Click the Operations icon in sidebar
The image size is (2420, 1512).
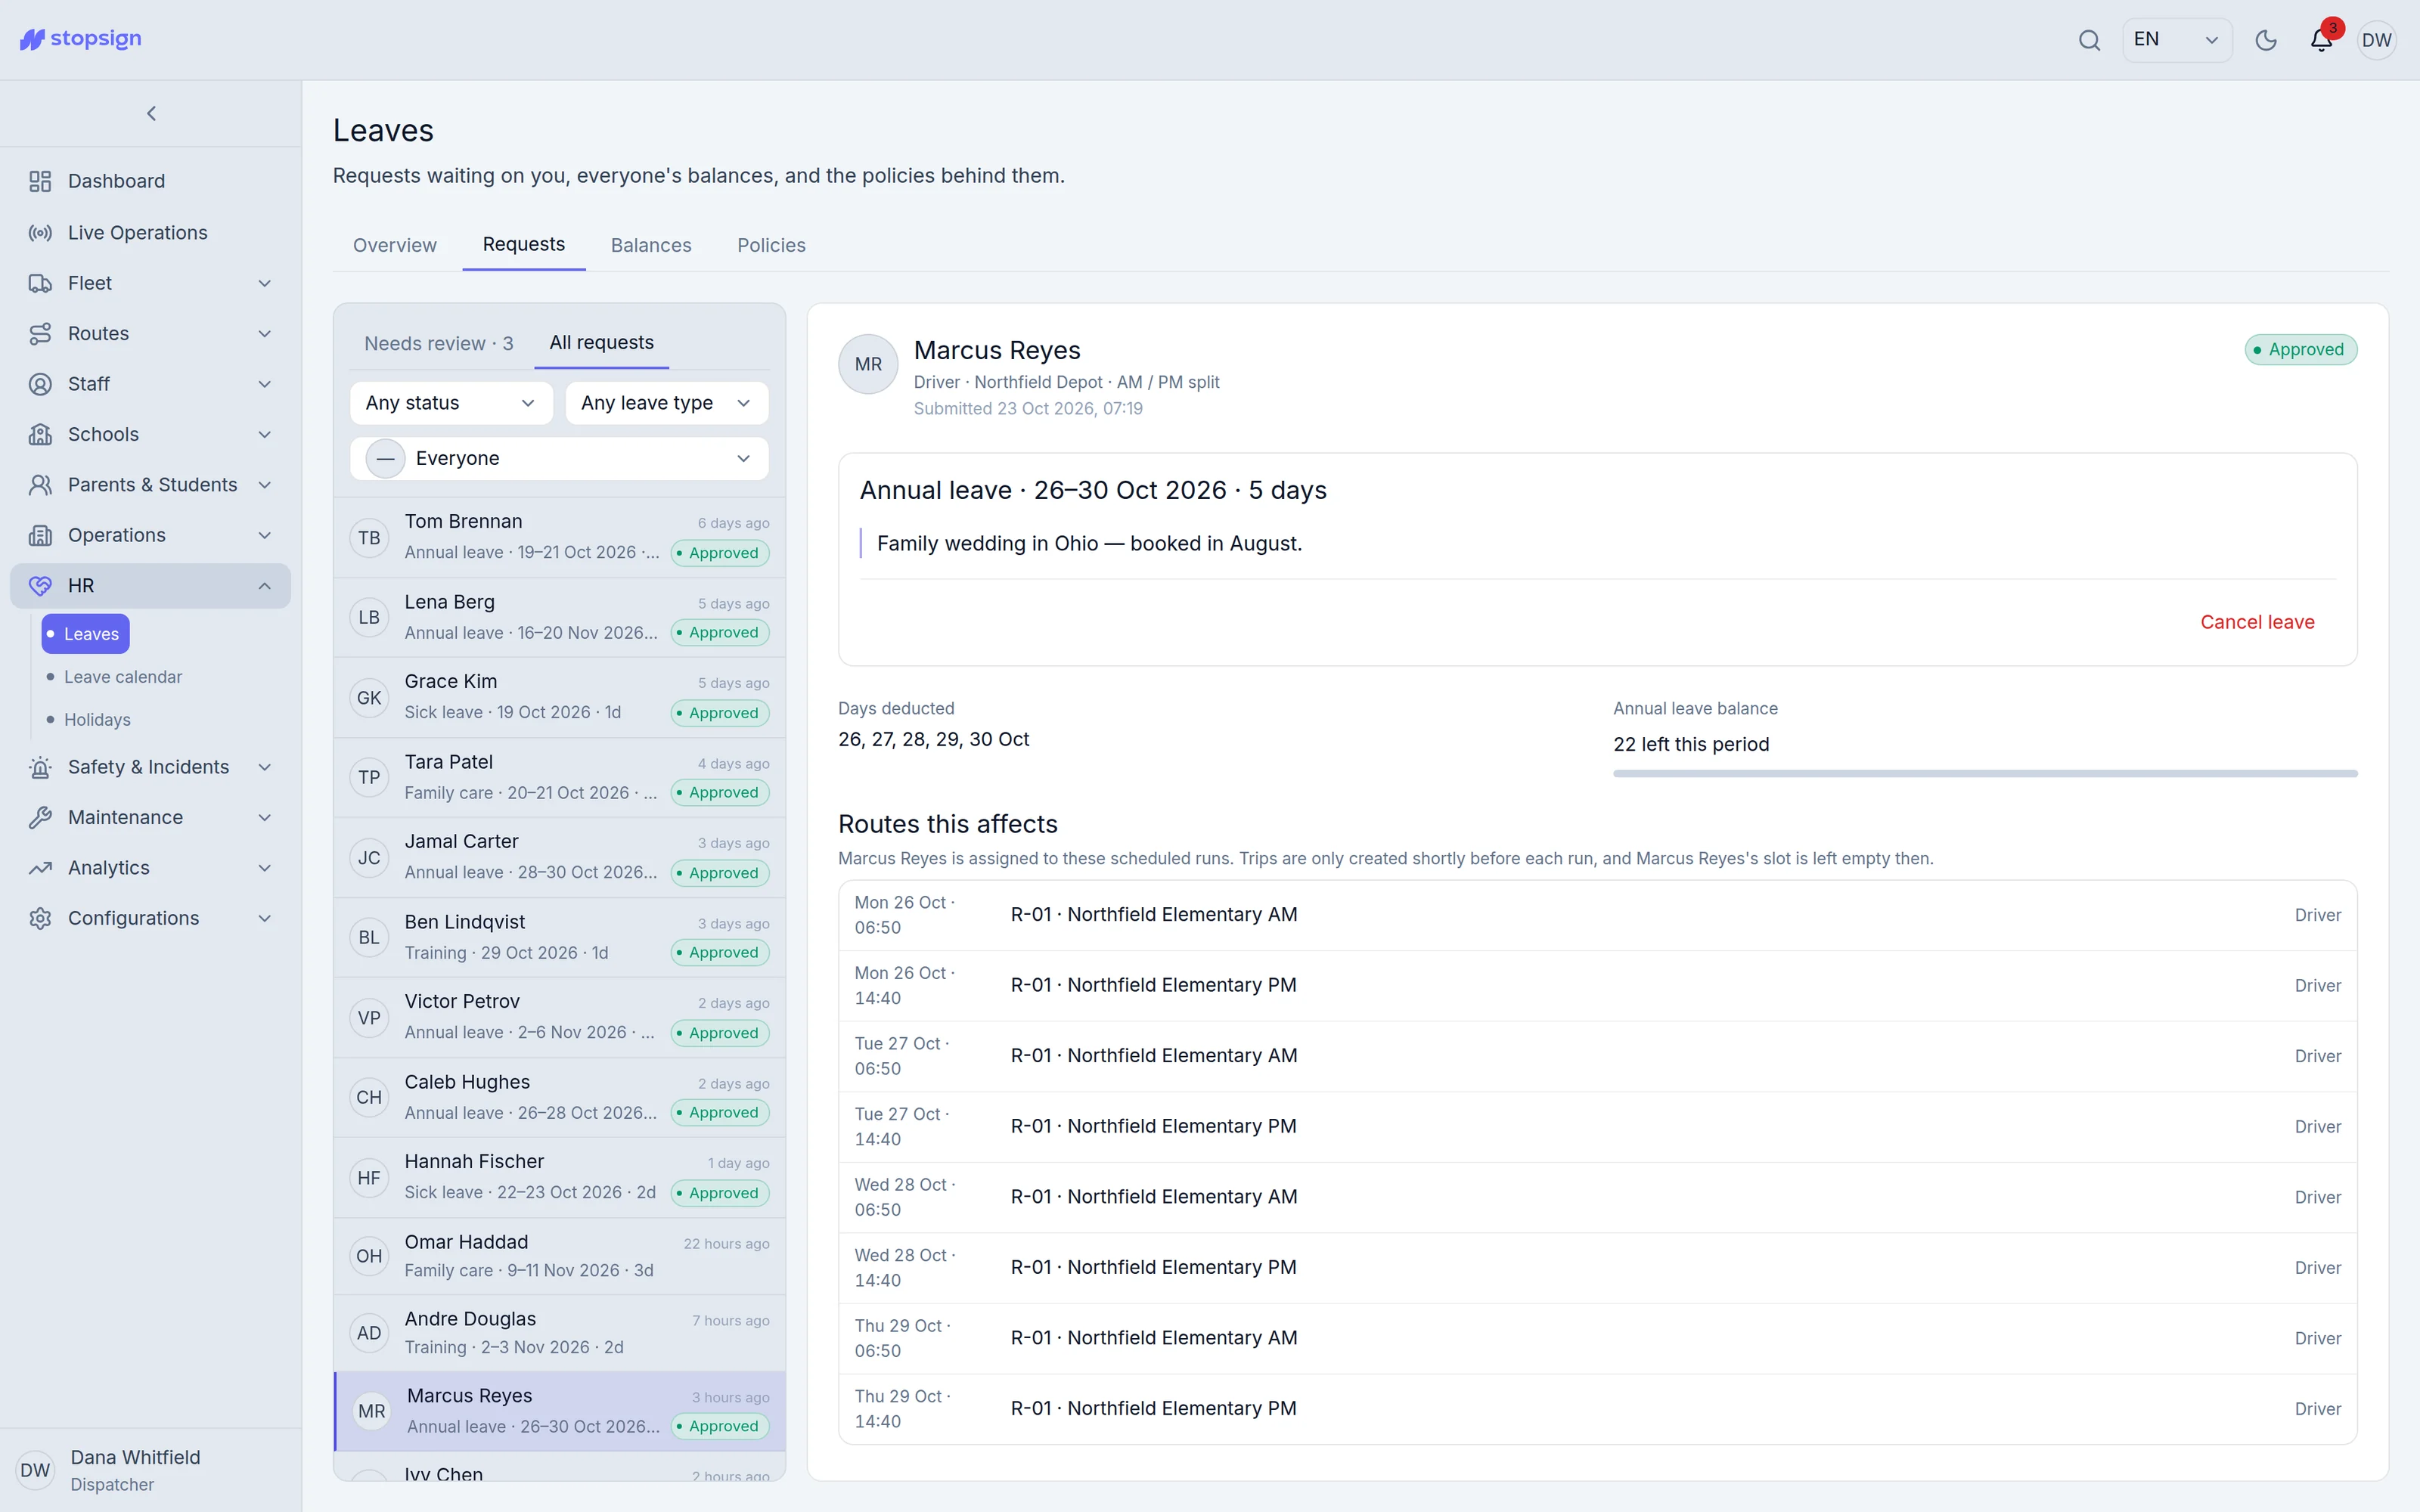[40, 535]
